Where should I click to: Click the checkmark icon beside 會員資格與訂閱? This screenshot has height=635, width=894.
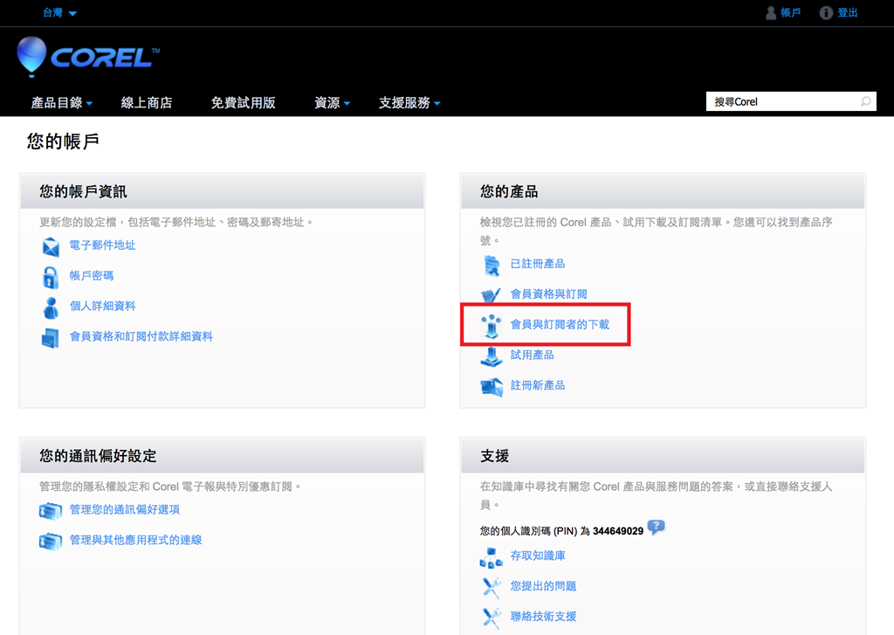[x=491, y=295]
